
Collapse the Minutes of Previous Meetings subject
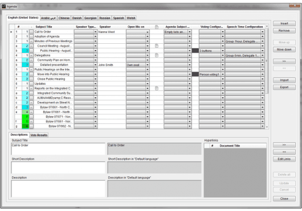[31, 41]
